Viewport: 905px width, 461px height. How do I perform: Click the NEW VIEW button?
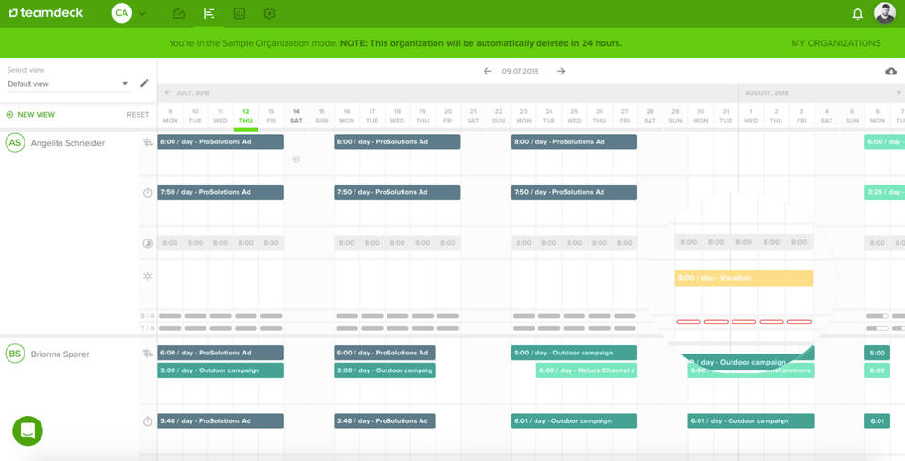[31, 115]
